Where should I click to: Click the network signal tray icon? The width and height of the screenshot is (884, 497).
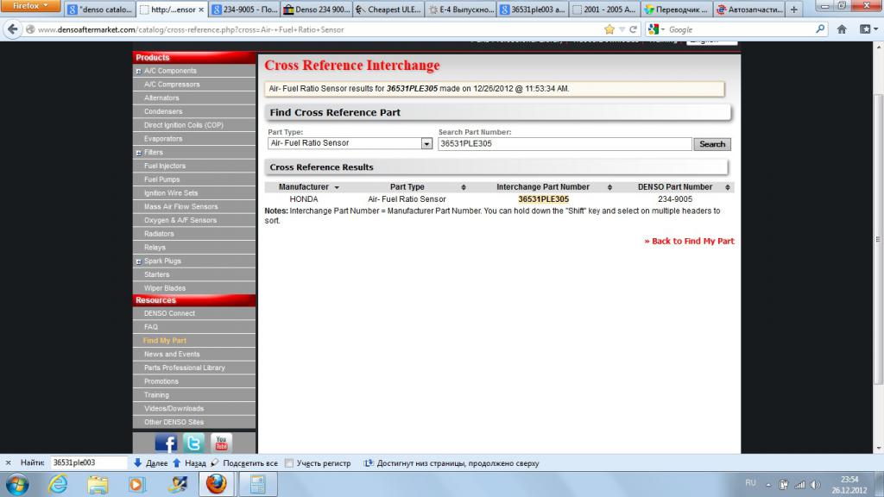pos(800,485)
